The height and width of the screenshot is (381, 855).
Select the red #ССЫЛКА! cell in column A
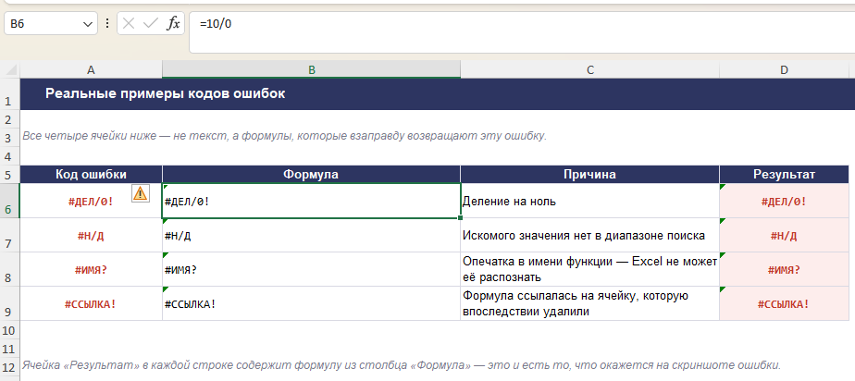click(91, 303)
